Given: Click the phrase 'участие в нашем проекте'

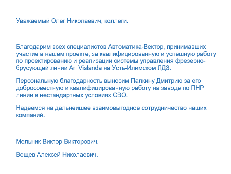Looking at the screenshot, I should (x=52, y=54).
